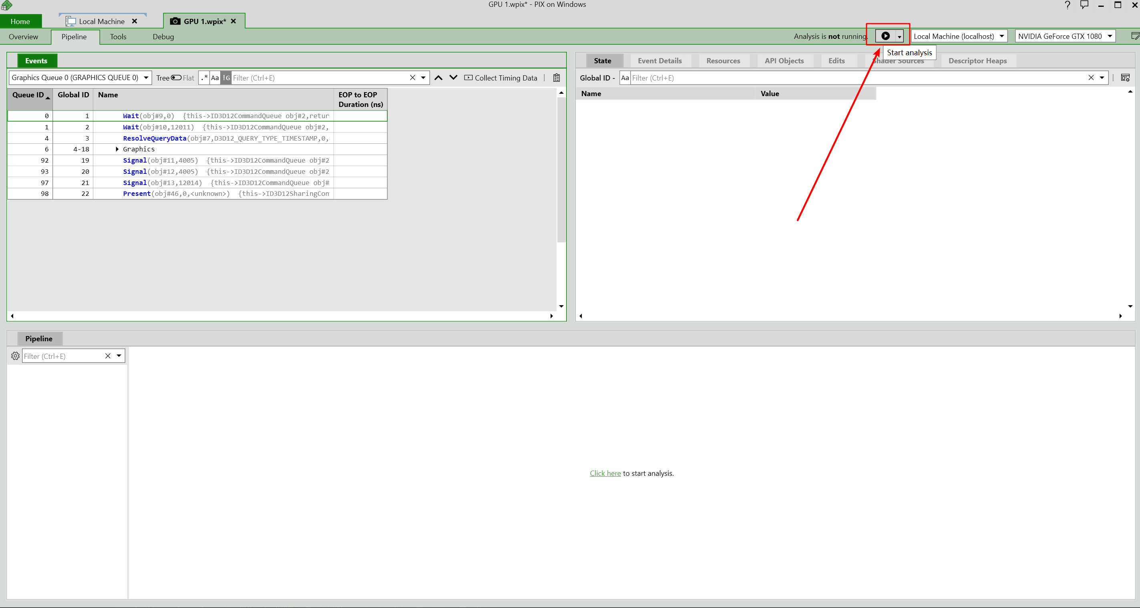Open the Home tab

20,21
